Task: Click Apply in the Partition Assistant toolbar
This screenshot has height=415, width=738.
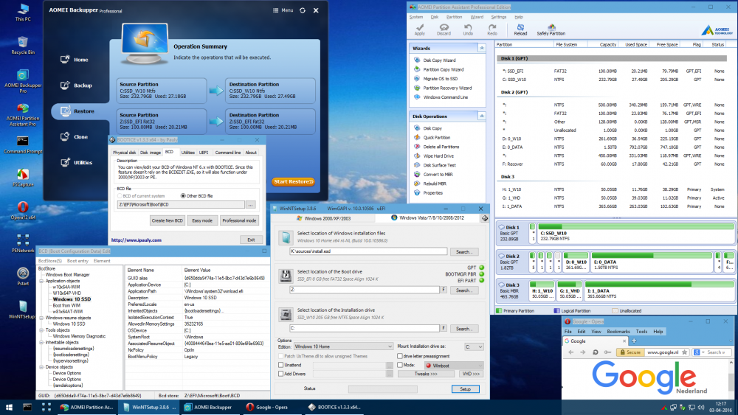Action: pos(419,29)
